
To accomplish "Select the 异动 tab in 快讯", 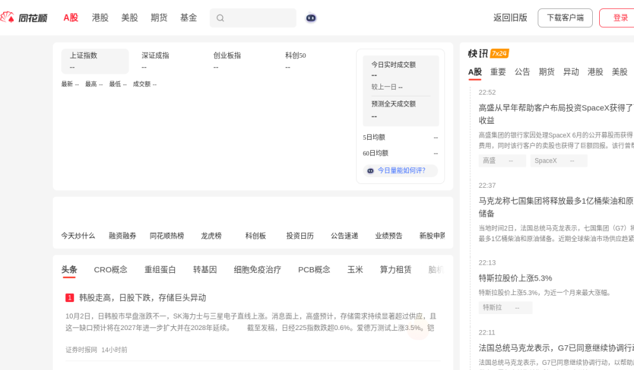I will (x=571, y=72).
